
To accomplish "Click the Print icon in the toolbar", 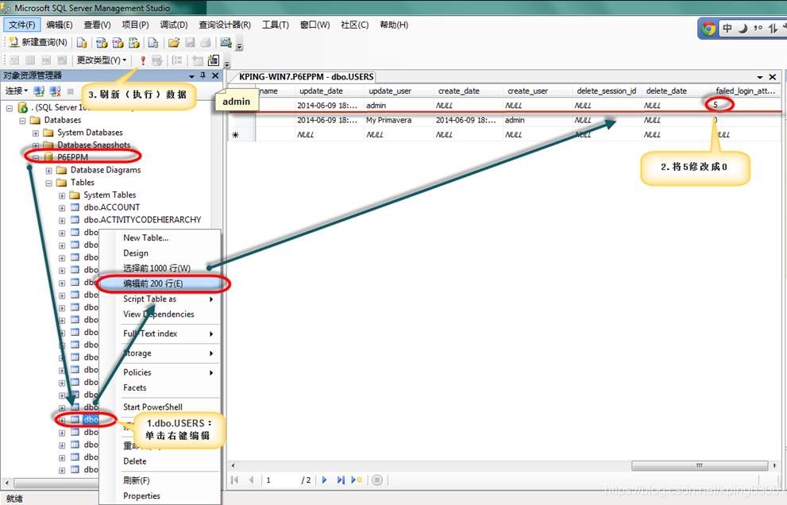I will pos(205,43).
